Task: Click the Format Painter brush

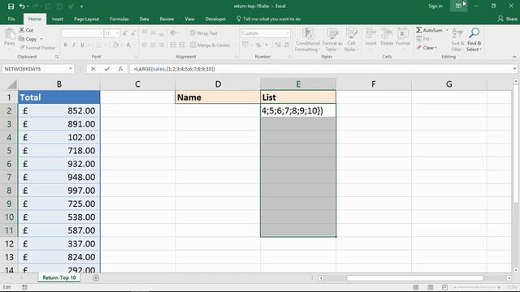Action: coord(22,48)
